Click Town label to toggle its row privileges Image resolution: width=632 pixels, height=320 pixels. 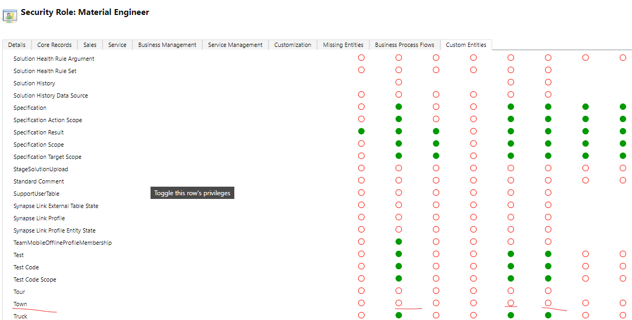click(x=20, y=303)
